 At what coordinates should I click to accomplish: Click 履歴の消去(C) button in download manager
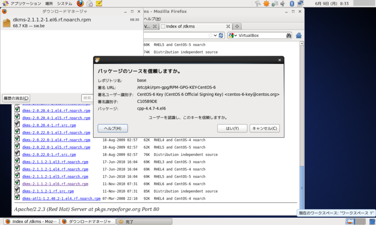point(16,98)
